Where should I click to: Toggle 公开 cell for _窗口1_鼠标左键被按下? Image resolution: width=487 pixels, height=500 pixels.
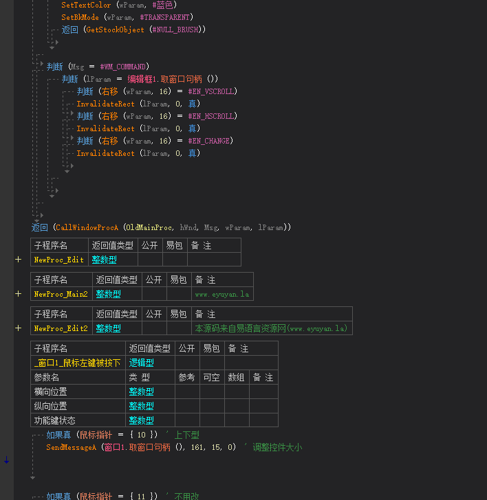pos(187,363)
